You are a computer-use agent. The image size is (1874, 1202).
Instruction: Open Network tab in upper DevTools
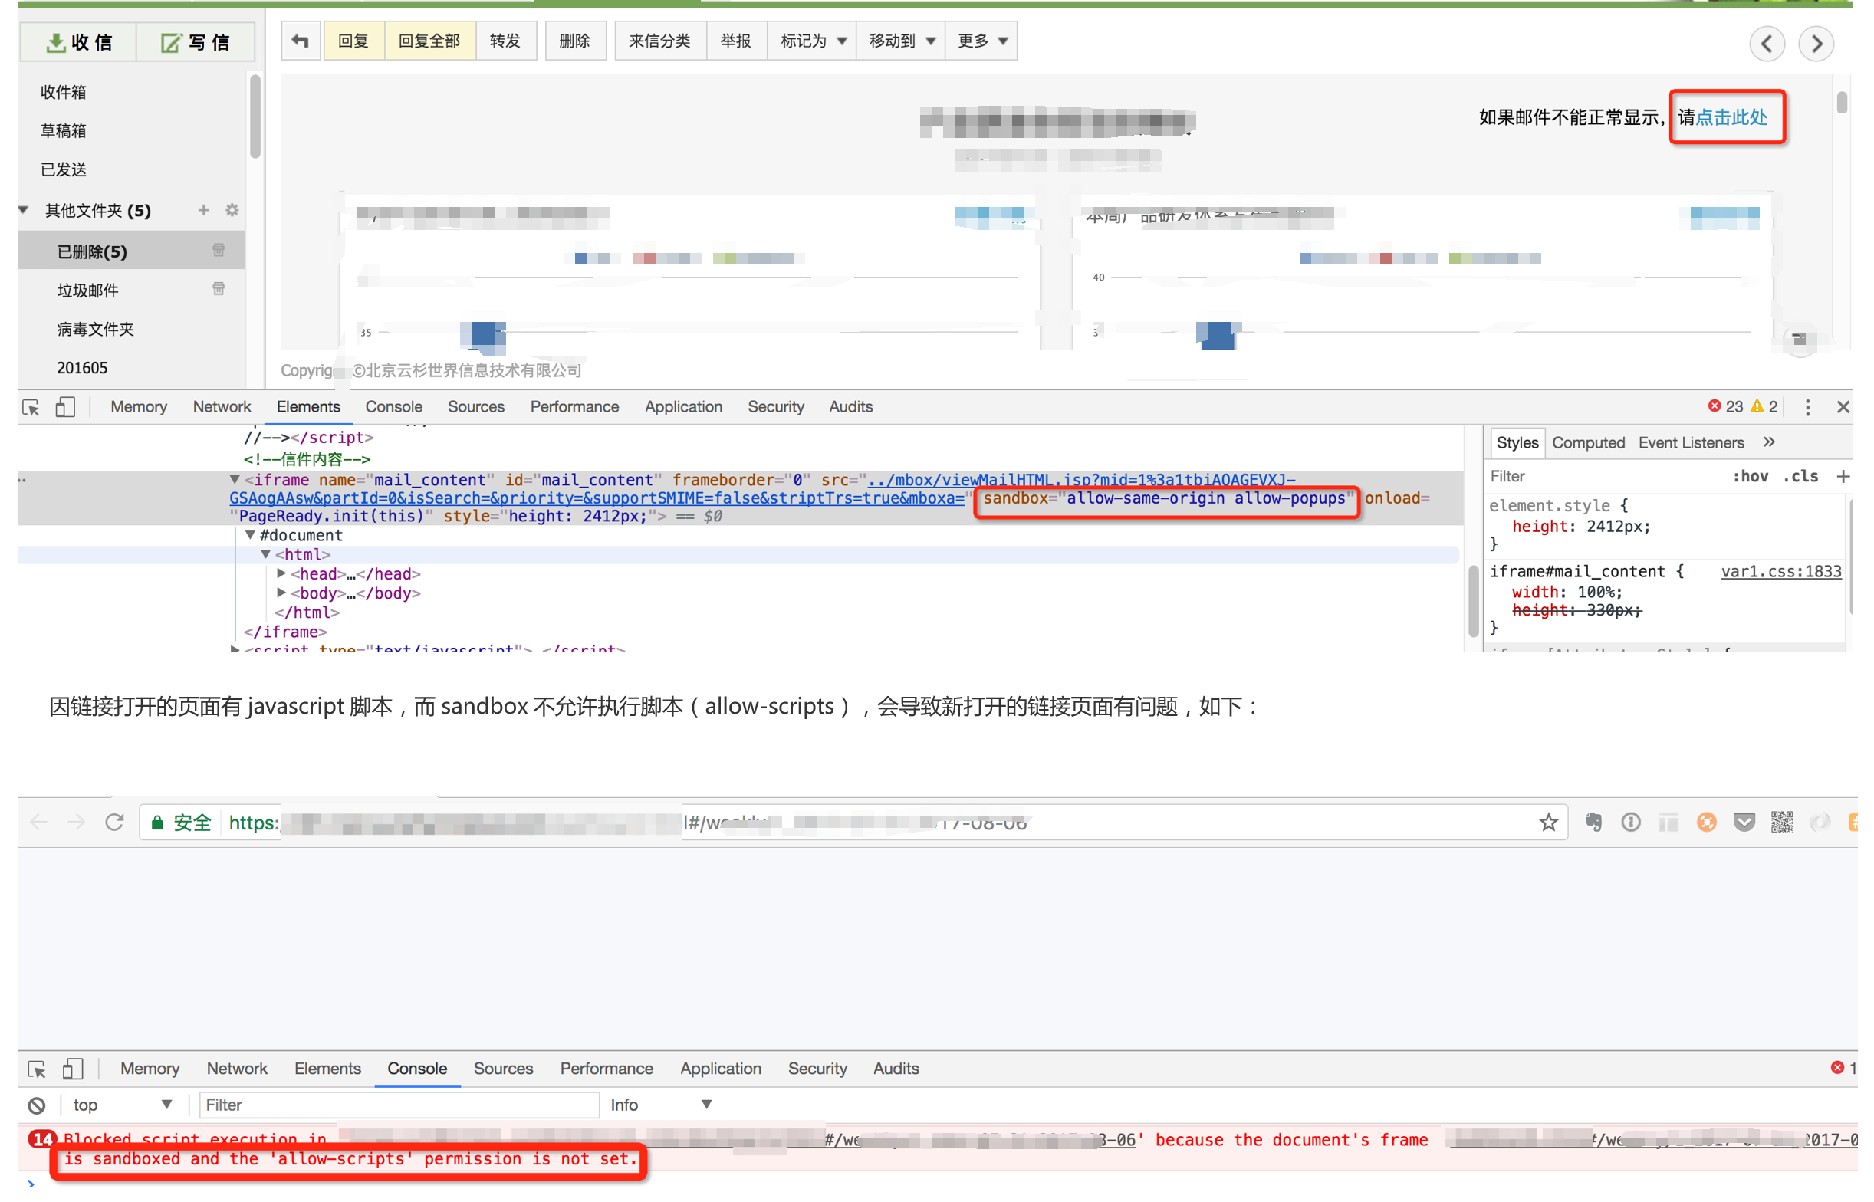pos(222,406)
